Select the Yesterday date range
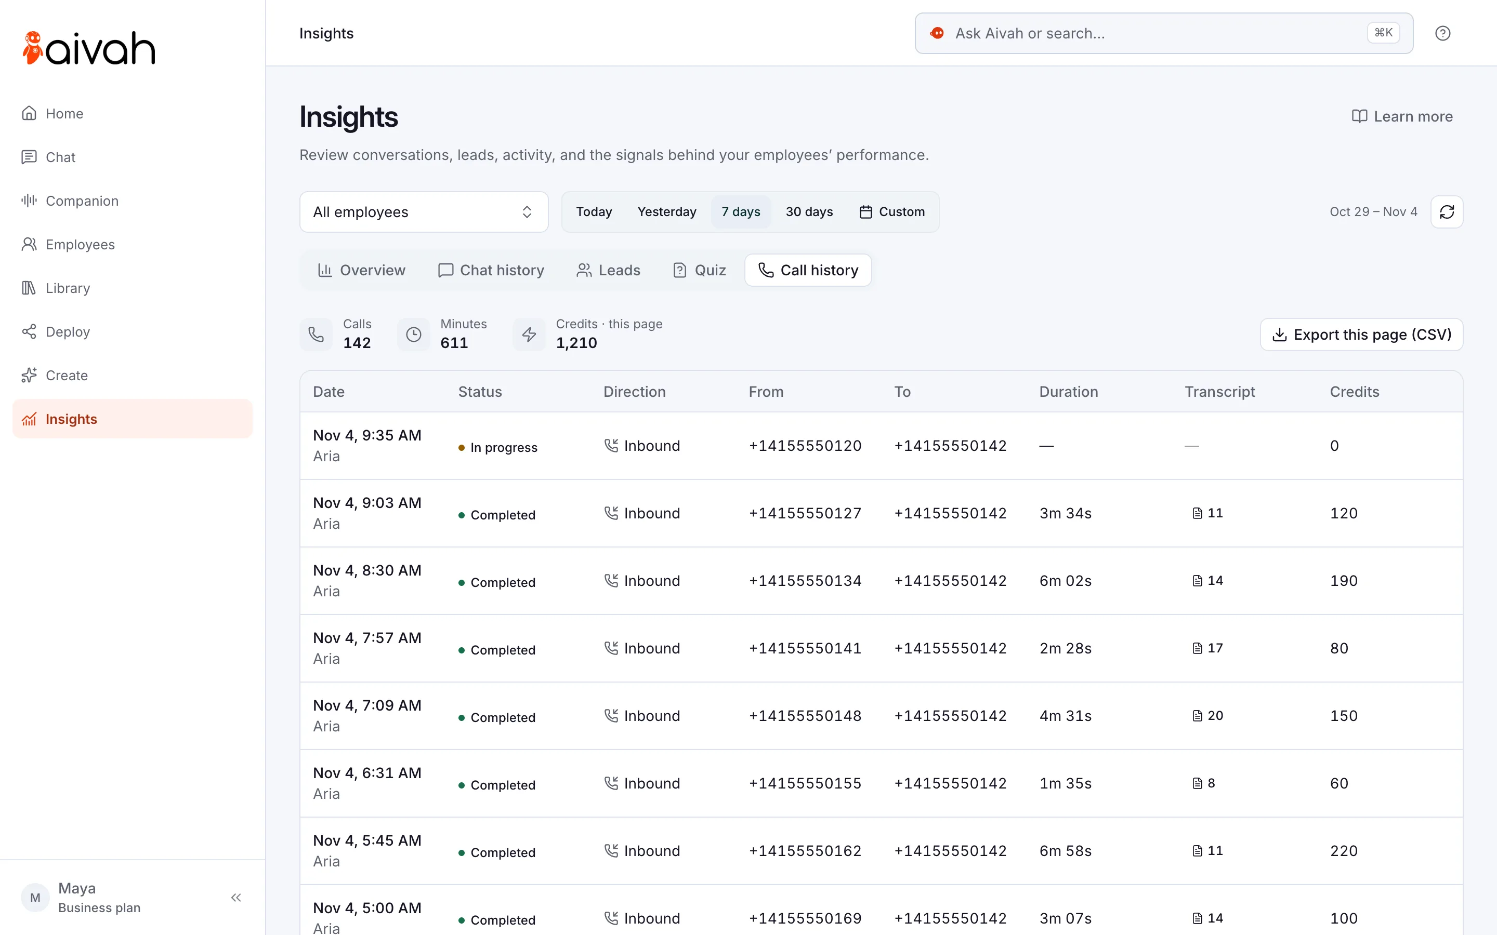The width and height of the screenshot is (1497, 935). click(667, 212)
